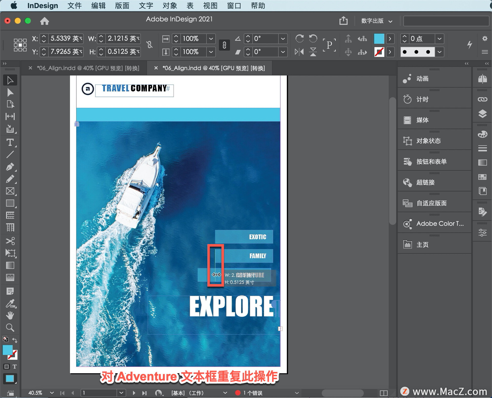This screenshot has width=492, height=398.
Task: Click the search field in title bar
Action: click(x=446, y=21)
